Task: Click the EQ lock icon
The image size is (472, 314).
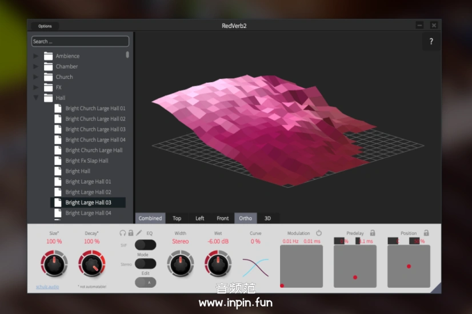Action: pyautogui.click(x=131, y=233)
